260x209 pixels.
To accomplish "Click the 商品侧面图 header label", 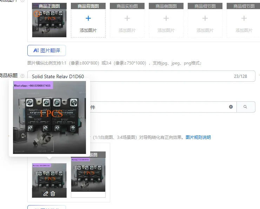I will (166, 6).
